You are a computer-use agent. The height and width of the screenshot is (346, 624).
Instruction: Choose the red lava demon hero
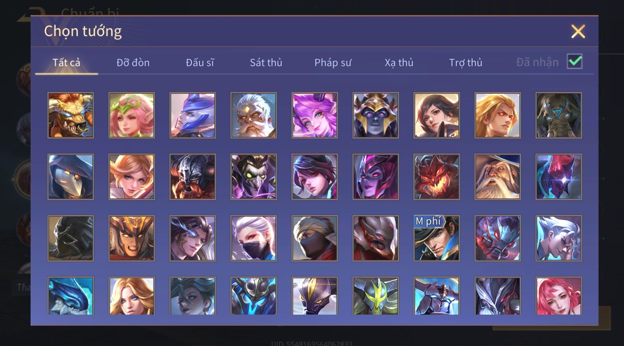click(x=436, y=177)
